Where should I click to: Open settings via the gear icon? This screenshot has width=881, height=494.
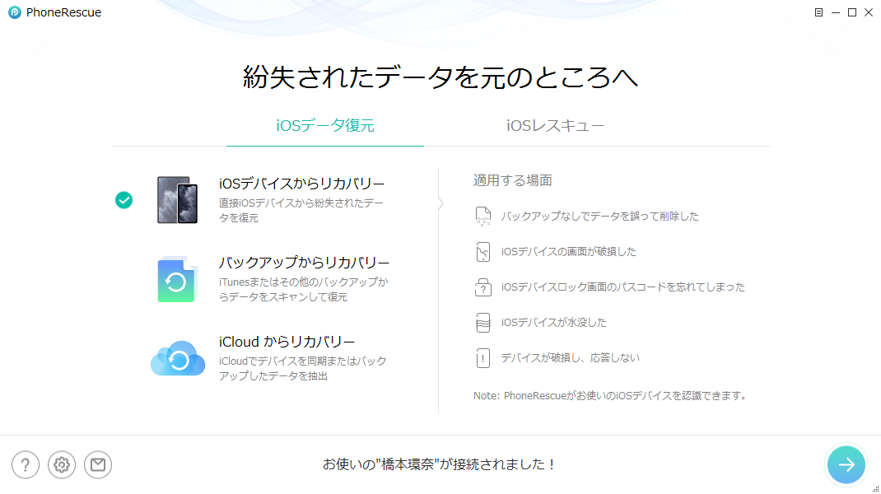(62, 465)
